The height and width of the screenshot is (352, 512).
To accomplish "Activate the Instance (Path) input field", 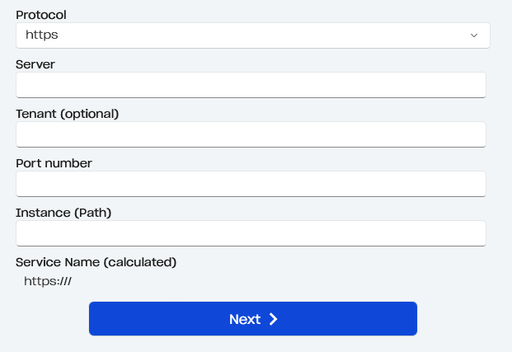I will (x=251, y=233).
